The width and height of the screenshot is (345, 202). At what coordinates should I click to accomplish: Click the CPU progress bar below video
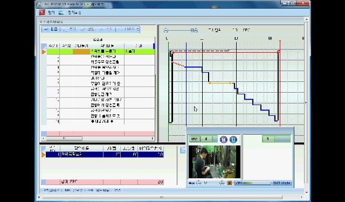[x=253, y=183]
